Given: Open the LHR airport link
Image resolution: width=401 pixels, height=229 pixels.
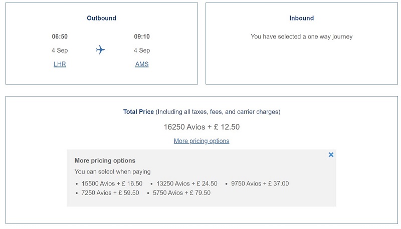Looking at the screenshot, I should [60, 64].
